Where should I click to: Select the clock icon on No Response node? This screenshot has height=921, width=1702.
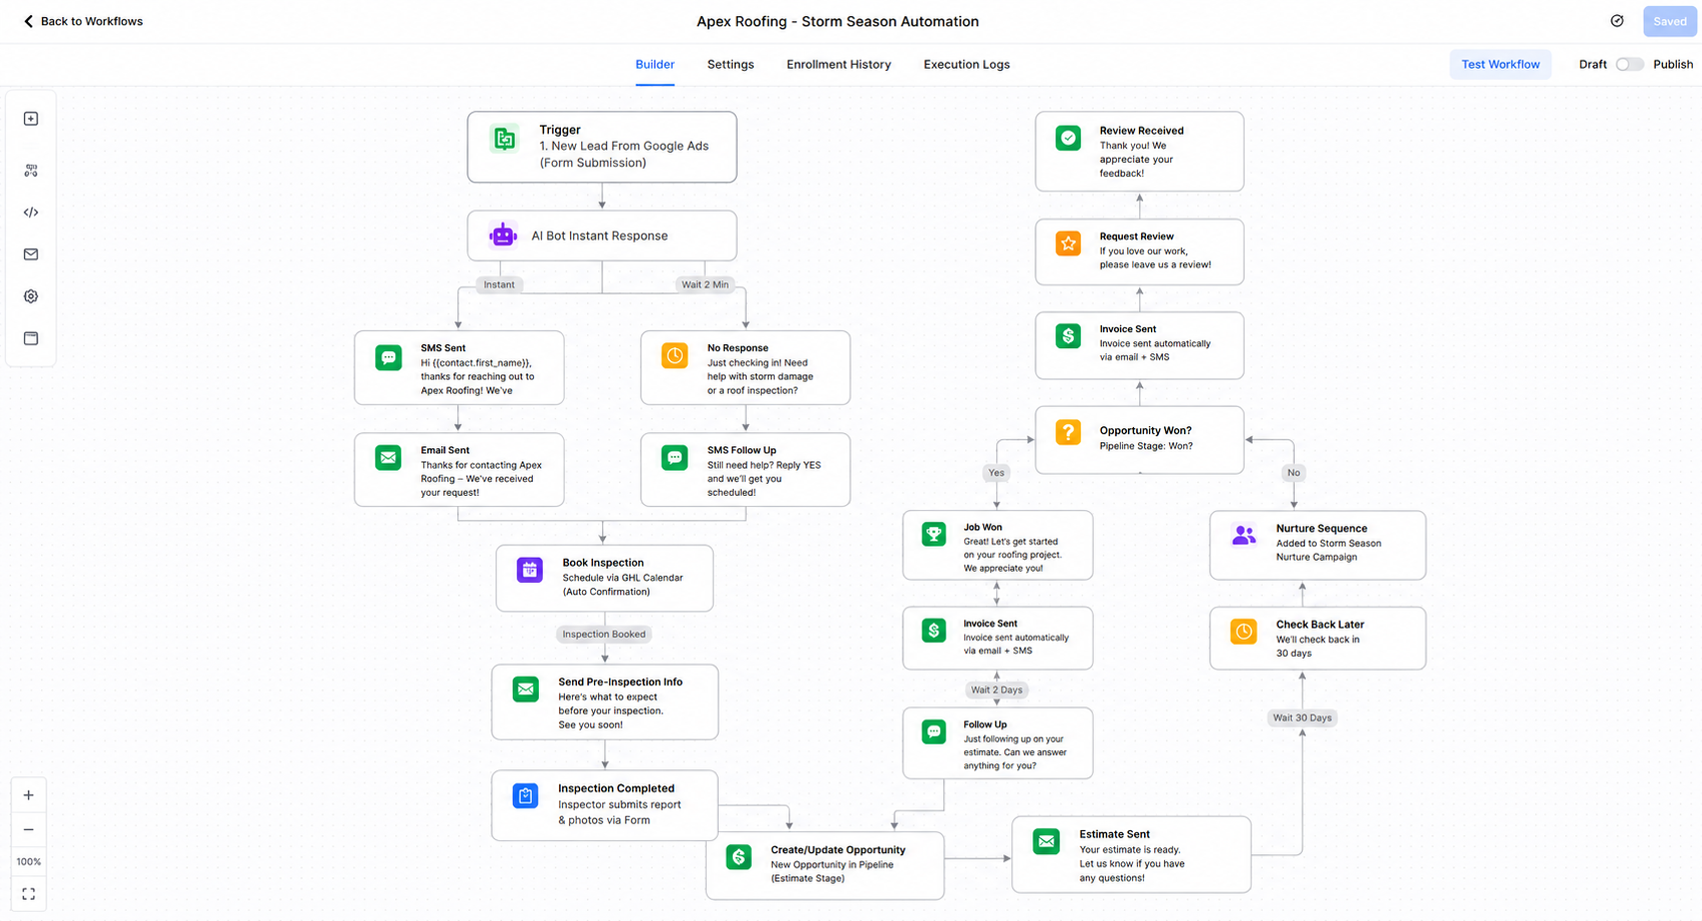pyautogui.click(x=675, y=356)
